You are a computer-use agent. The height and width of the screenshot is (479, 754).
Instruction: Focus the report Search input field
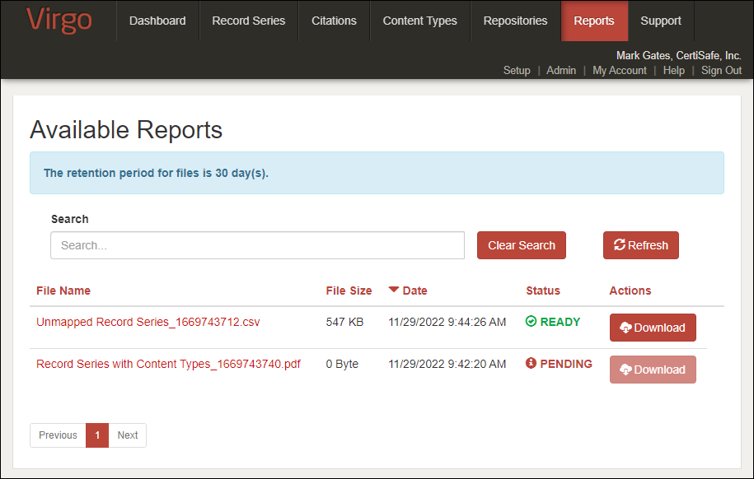(x=257, y=245)
